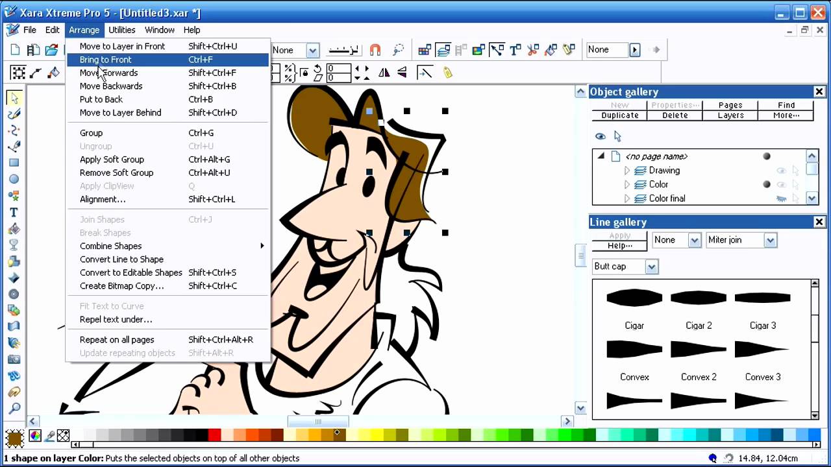Toggle all layers editable arrow icon
This screenshot has width=831, height=467.
617,136
